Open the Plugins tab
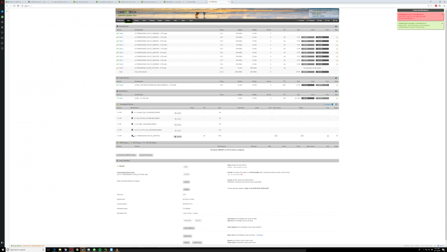The width and height of the screenshot is (447, 252). (160, 21)
